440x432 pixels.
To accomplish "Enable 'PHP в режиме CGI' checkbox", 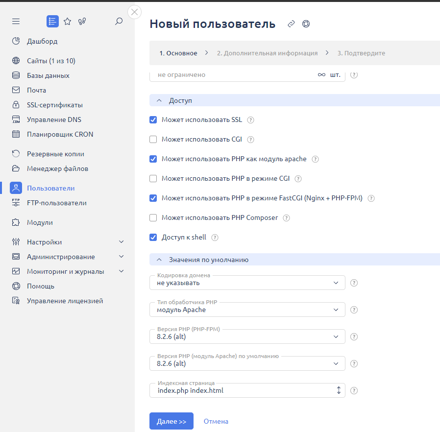I will [153, 179].
